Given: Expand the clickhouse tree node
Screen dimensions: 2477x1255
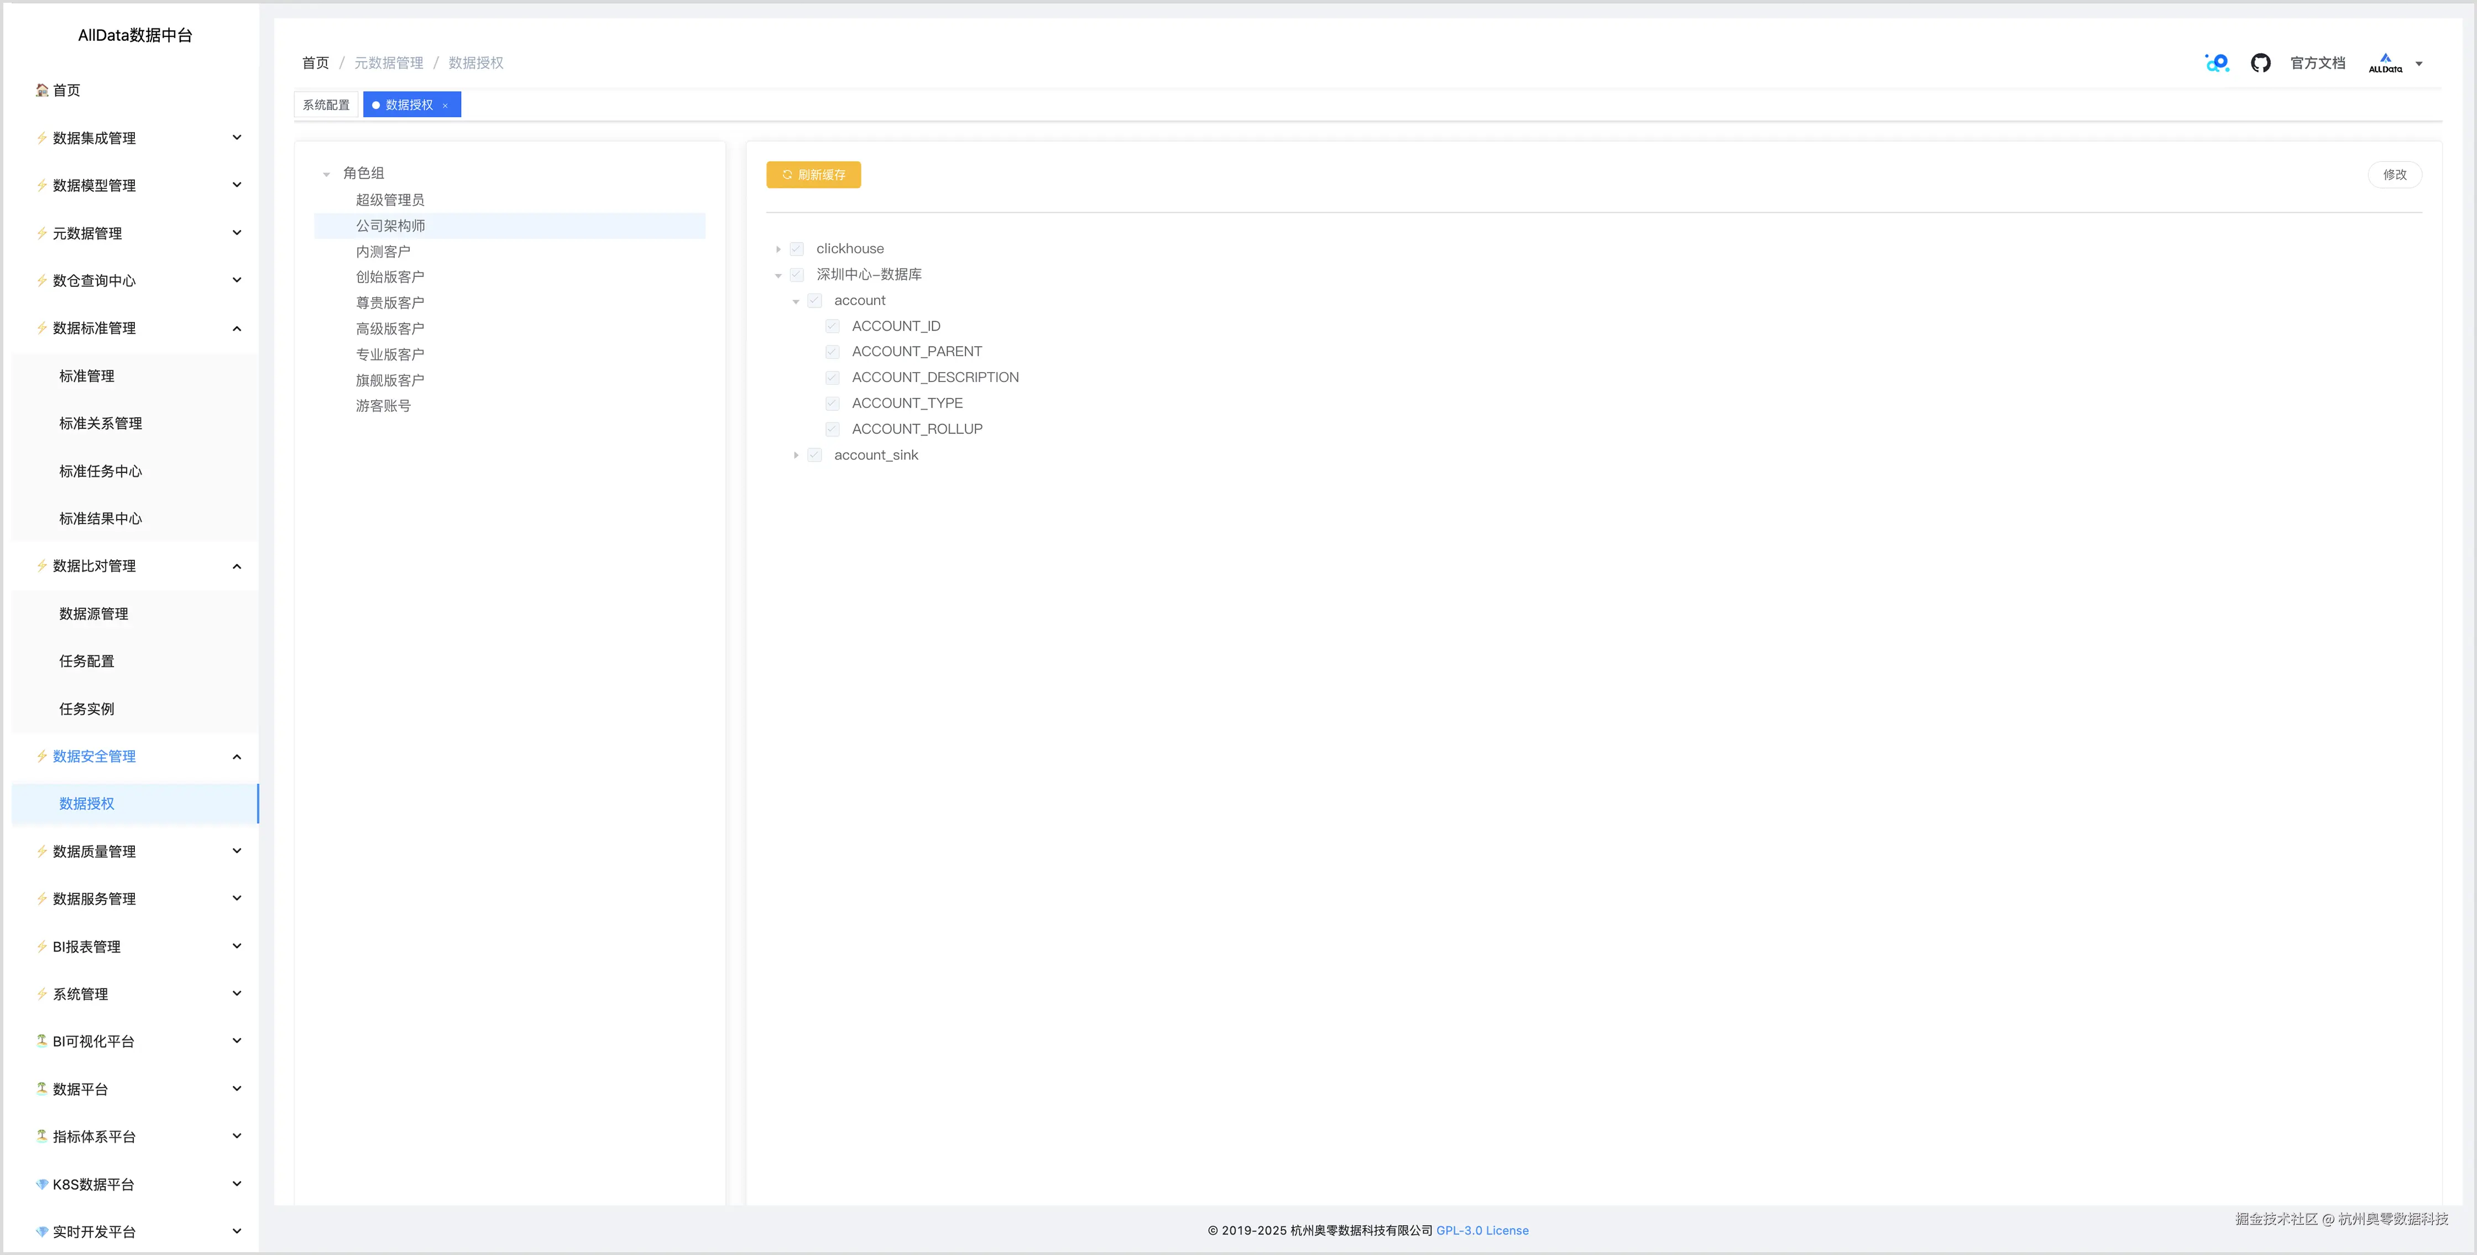Looking at the screenshot, I should [778, 249].
